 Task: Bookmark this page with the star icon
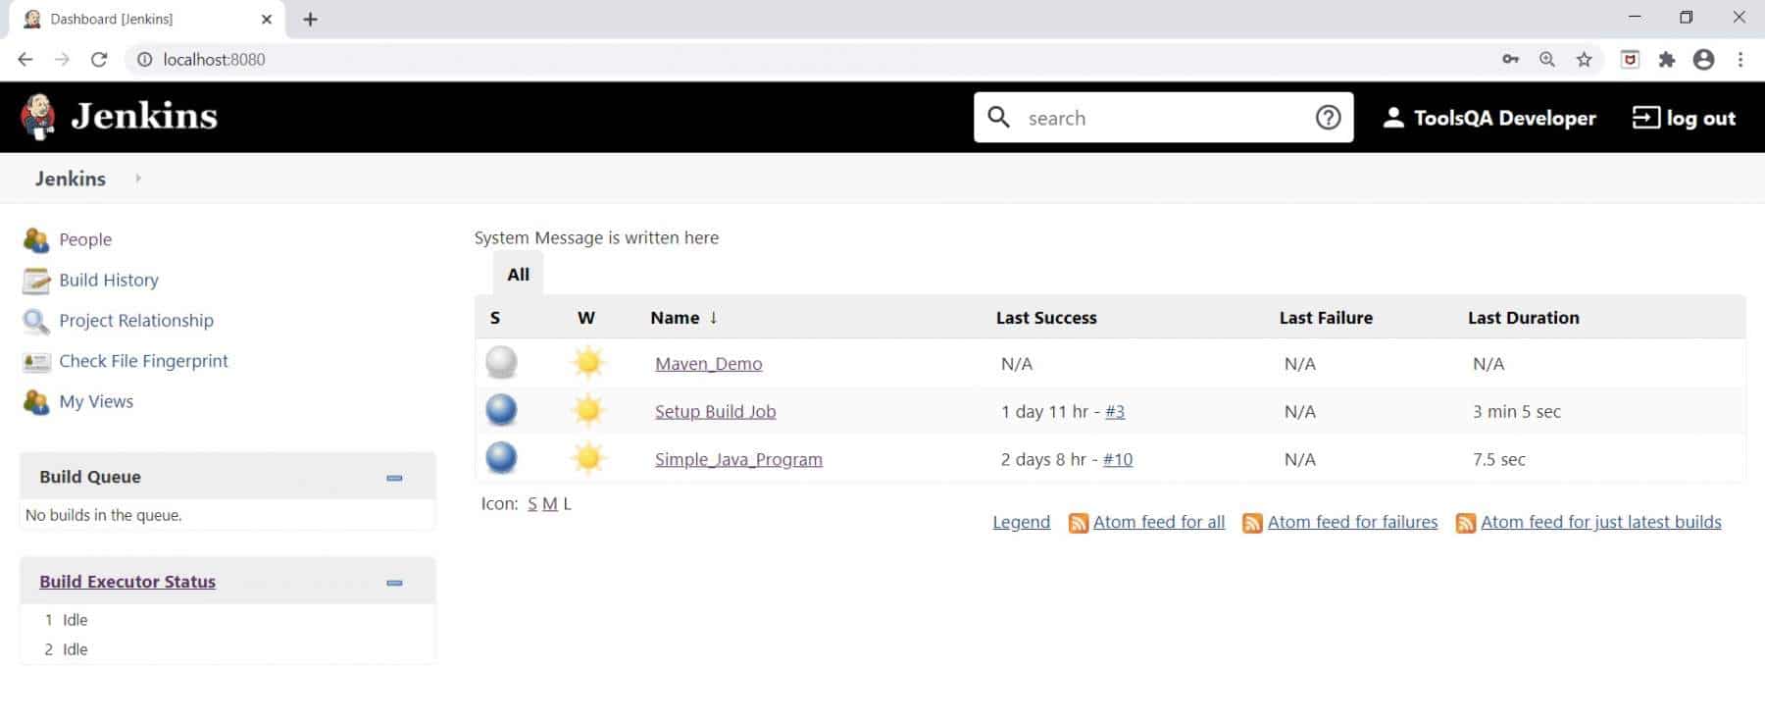tap(1584, 60)
